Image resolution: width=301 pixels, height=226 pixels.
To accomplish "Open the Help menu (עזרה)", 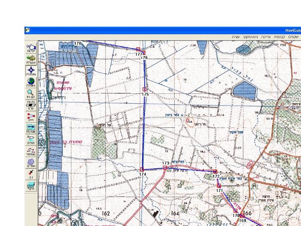I will coord(236,37).
